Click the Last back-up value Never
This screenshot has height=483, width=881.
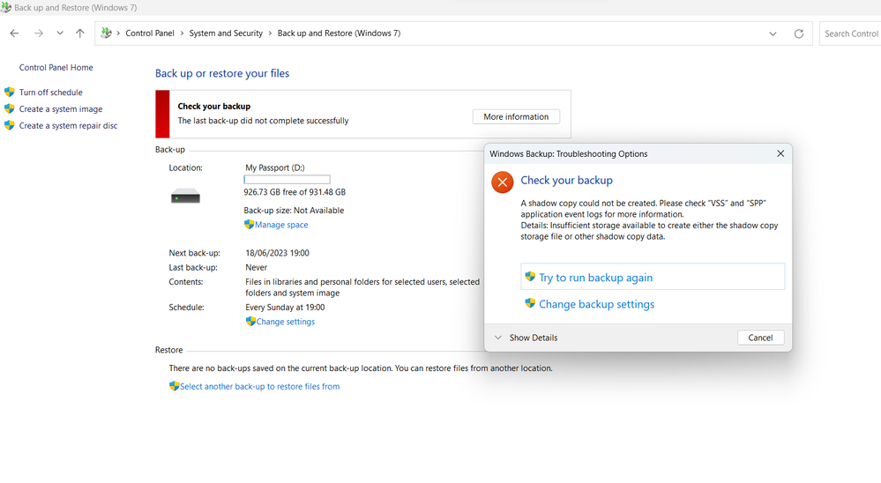(257, 267)
